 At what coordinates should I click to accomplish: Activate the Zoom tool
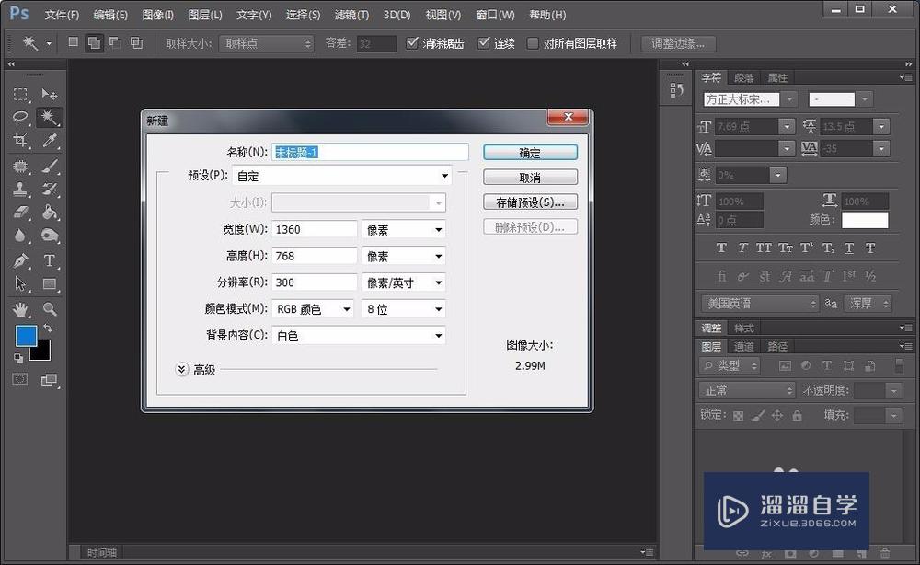(x=50, y=309)
